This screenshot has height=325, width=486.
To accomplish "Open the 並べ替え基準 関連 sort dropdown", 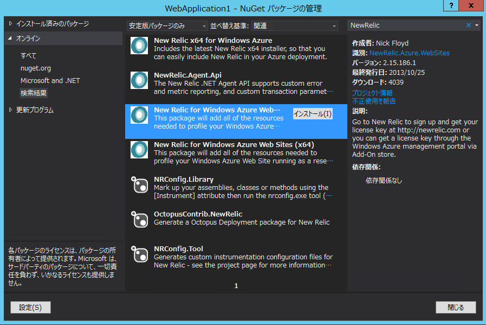I will (x=294, y=26).
